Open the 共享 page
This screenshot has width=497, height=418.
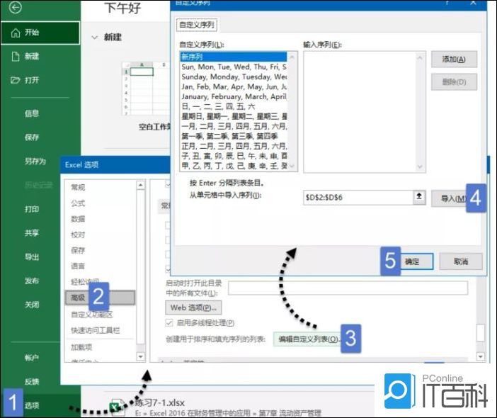[x=32, y=233]
